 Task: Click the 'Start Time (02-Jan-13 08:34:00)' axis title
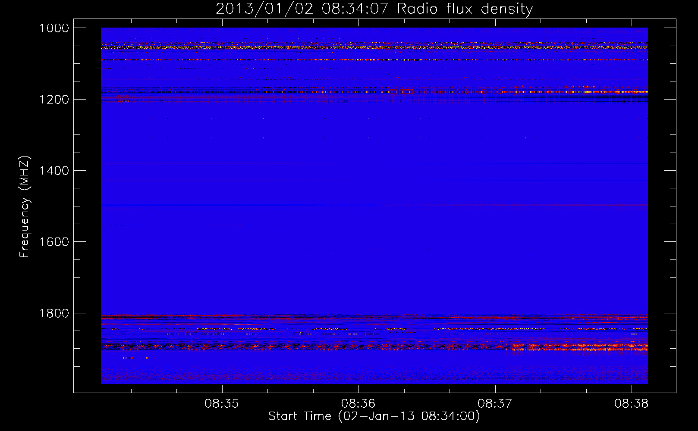point(374,416)
